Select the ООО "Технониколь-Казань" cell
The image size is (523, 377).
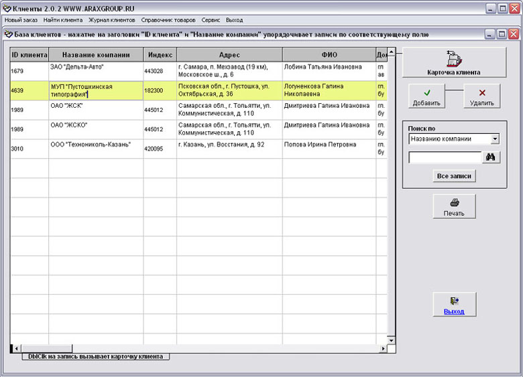point(96,149)
